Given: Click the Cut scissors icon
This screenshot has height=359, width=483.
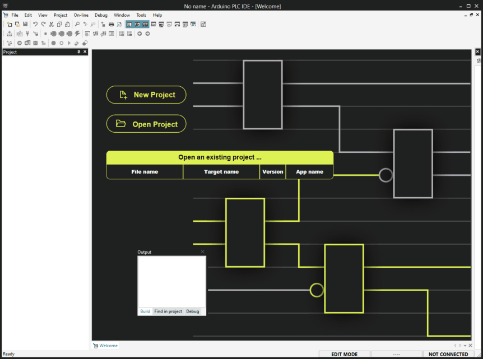Looking at the screenshot, I should click(x=51, y=25).
